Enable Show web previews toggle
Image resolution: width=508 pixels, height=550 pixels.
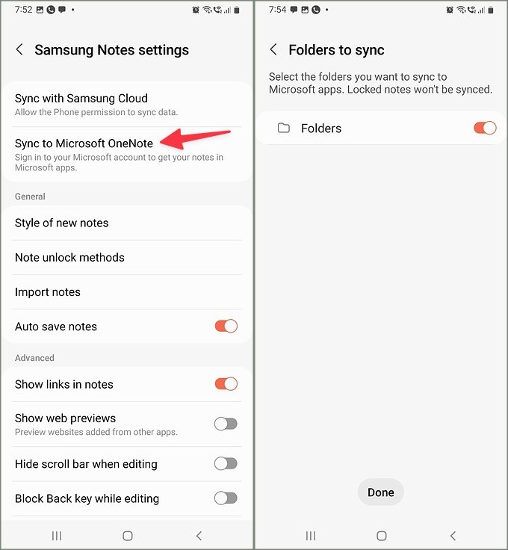point(226,424)
